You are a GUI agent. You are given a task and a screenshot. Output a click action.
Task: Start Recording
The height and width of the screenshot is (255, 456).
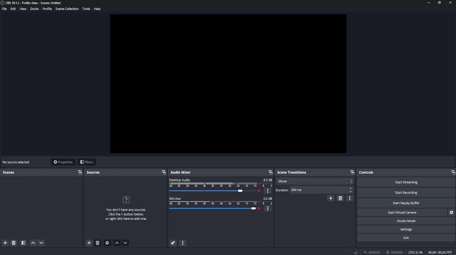pyautogui.click(x=406, y=192)
